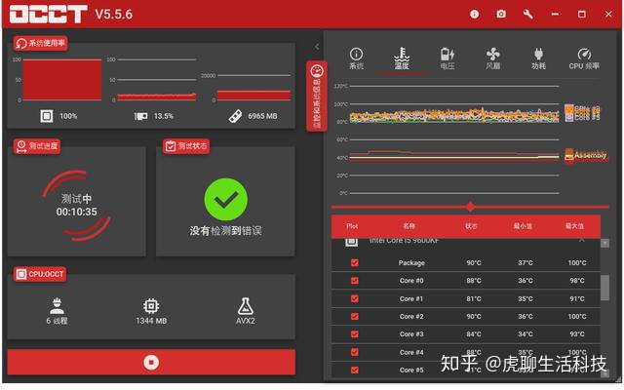Collapse the monitoring panel with the left chevron

pyautogui.click(x=317, y=47)
